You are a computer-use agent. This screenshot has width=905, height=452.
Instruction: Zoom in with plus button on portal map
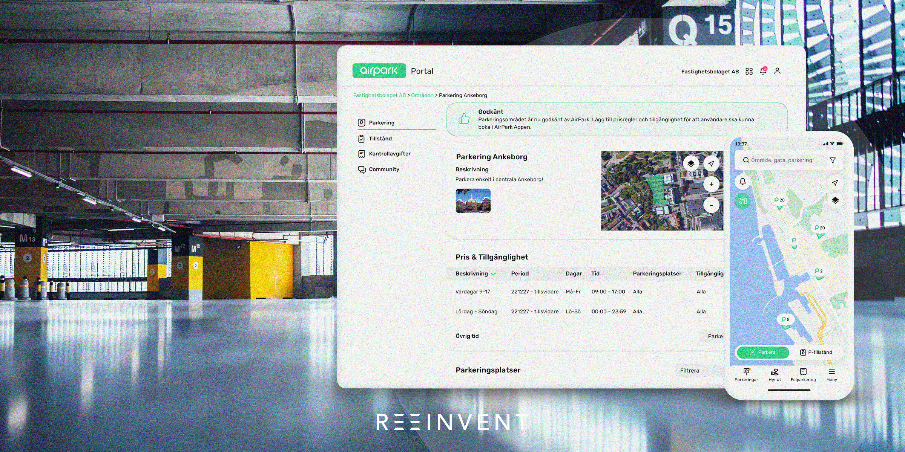point(711,184)
